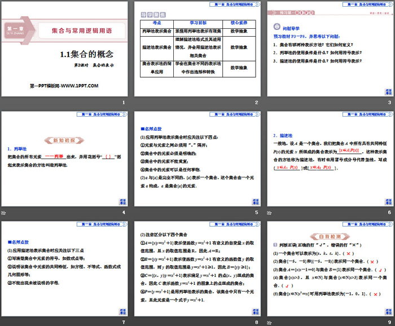The width and height of the screenshot is (395, 326).
Task: Click the animation star icon under slide 4
Action: tap(3, 213)
